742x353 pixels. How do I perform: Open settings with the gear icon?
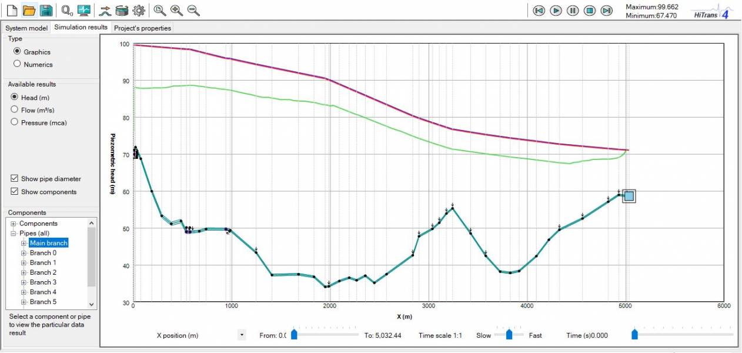click(x=139, y=10)
